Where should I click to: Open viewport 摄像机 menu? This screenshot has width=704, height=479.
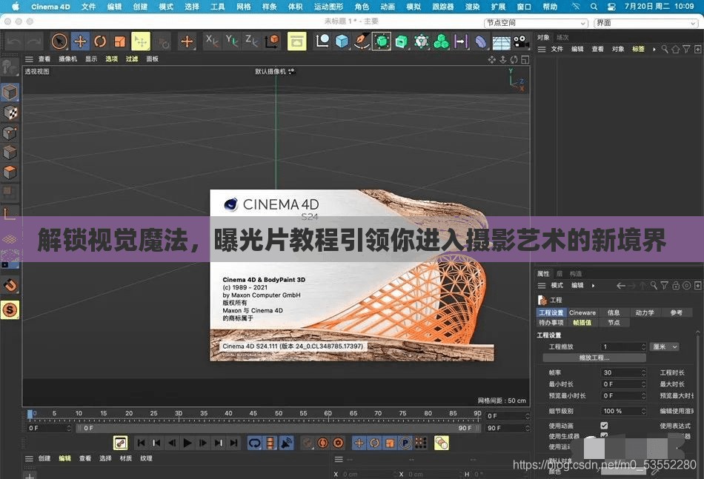[x=67, y=58]
